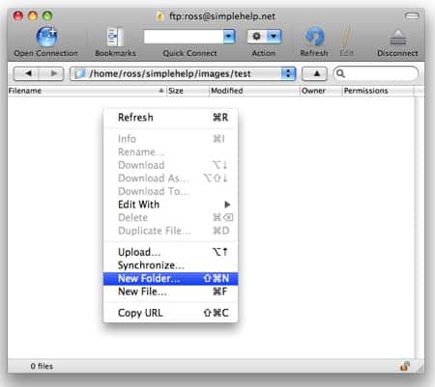Expand the Quick Connect dropdown arrow
Viewport: 435px width, 387px height.
point(229,37)
